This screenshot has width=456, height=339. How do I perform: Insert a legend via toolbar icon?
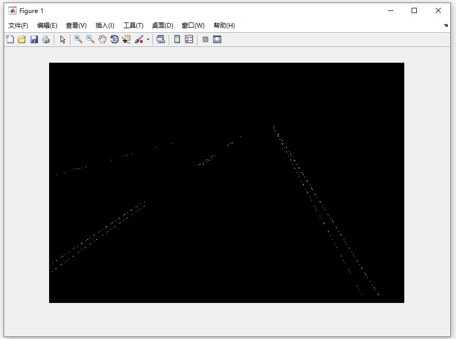189,39
